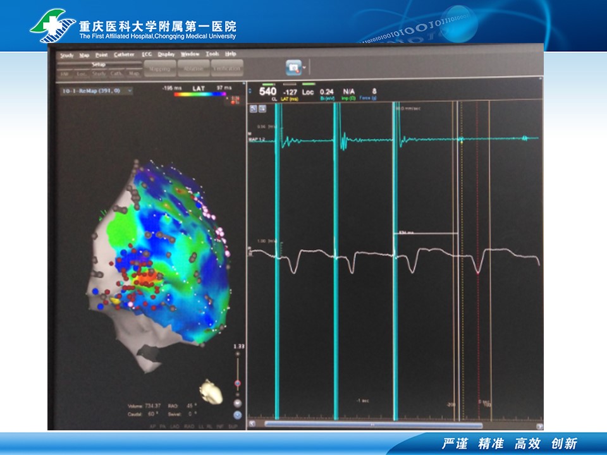Click the Ablation phase button
Image resolution: width=607 pixels, height=455 pixels.
193,68
